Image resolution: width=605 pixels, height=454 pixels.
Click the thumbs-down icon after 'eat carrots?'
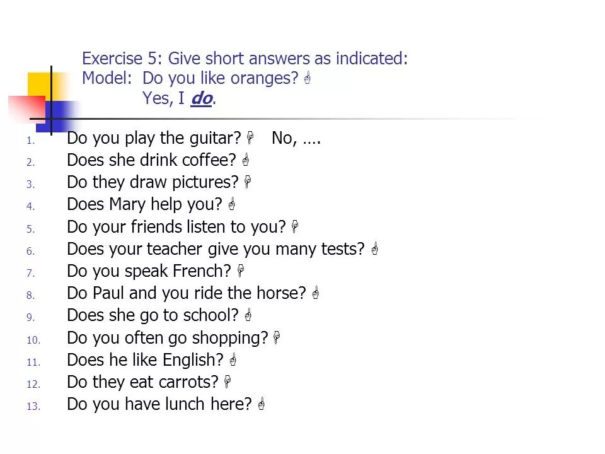click(x=228, y=381)
